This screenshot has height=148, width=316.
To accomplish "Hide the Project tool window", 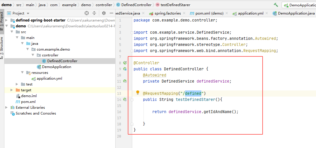I will pyautogui.click(x=111, y=13).
